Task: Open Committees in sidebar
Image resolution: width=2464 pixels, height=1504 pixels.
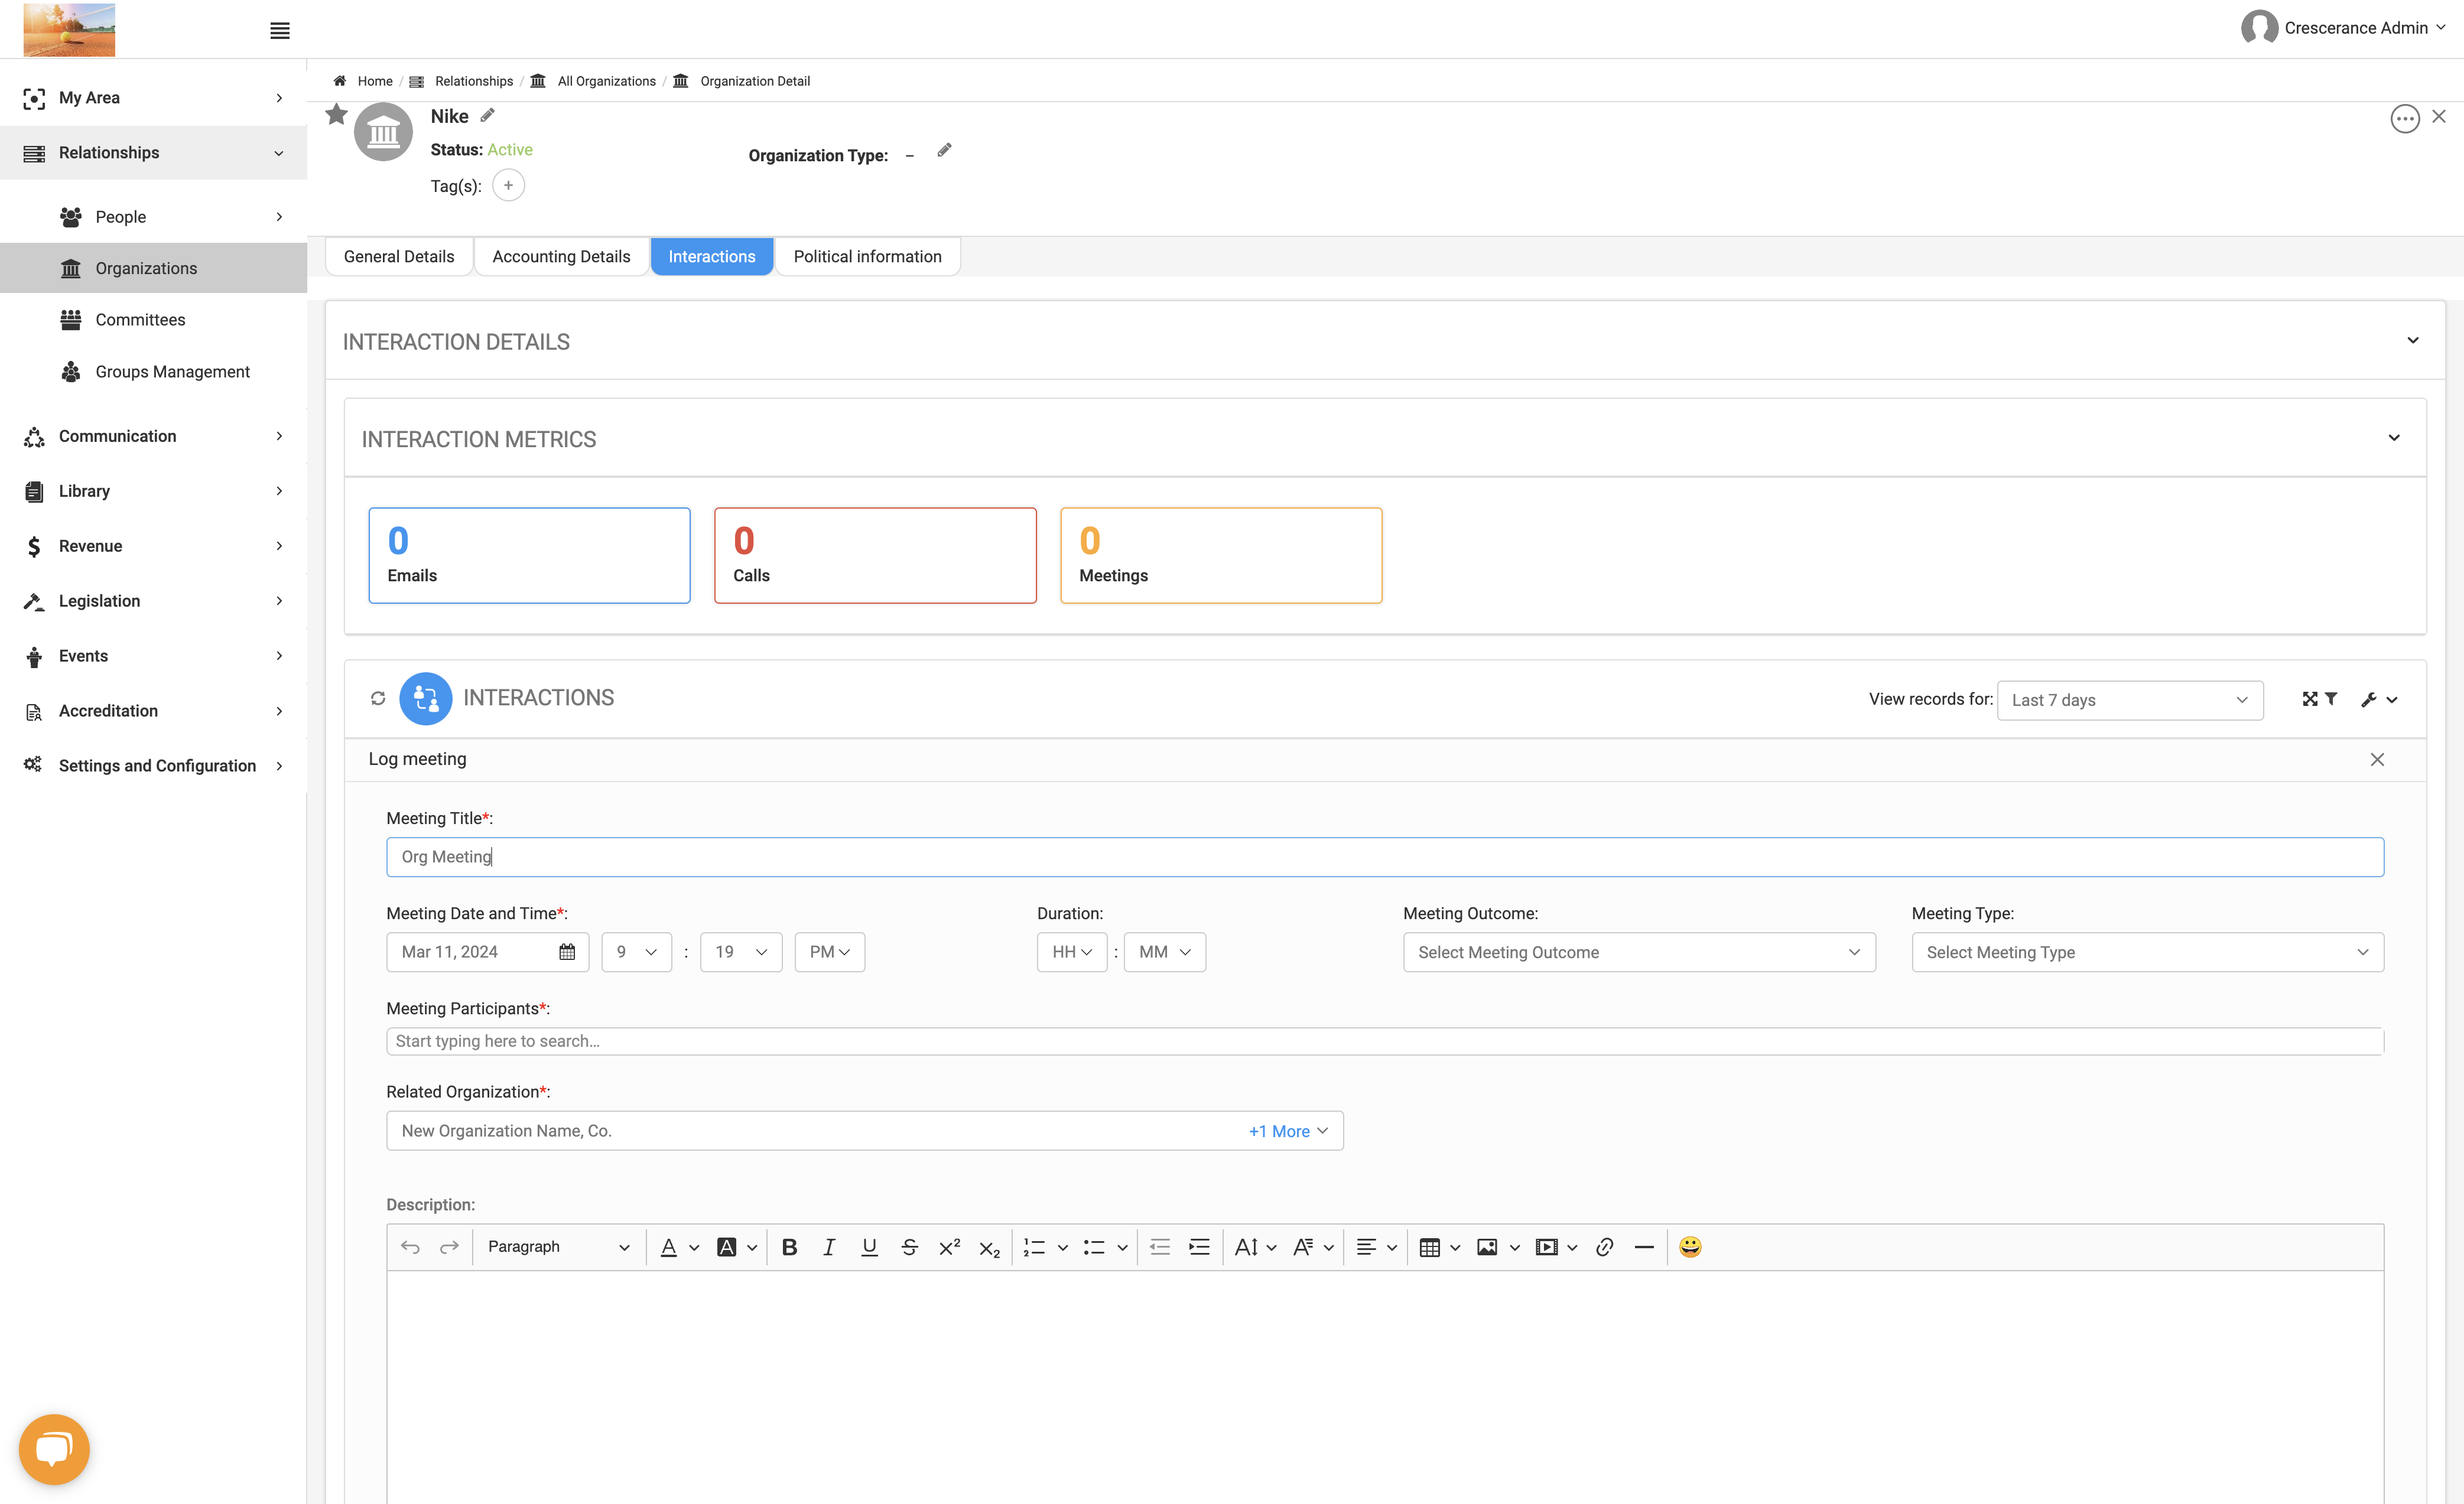Action: pos(154,320)
